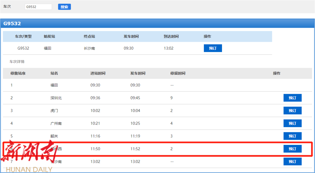Book G9532 from the summary row 预订 button
Image resolution: width=315 pixels, height=173 pixels.
point(213,48)
